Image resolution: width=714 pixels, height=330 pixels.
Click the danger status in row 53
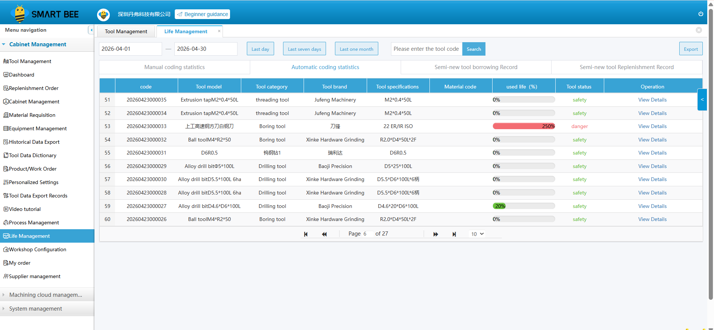coord(580,126)
